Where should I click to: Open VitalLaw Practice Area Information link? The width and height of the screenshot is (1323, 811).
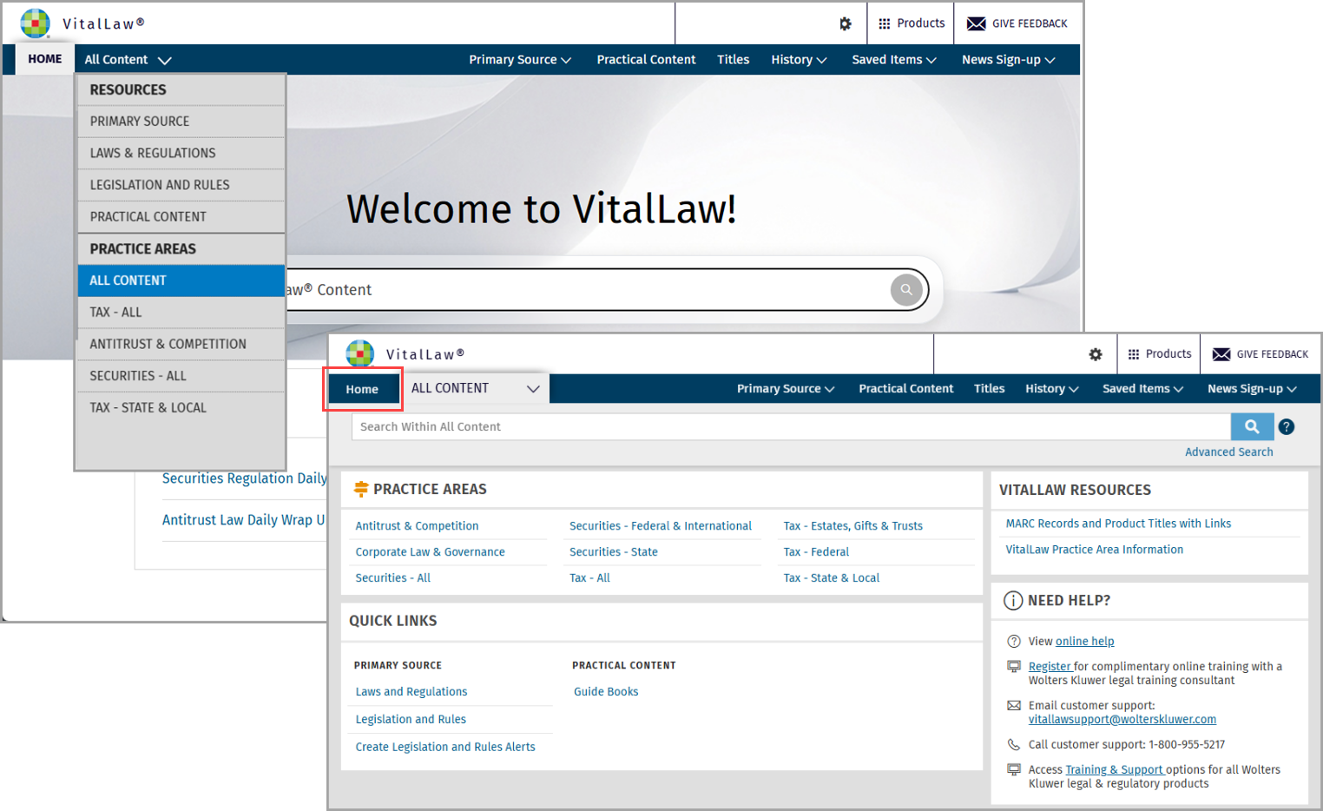tap(1094, 550)
